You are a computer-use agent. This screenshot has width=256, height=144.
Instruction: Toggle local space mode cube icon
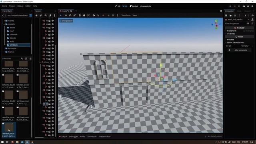94,15
